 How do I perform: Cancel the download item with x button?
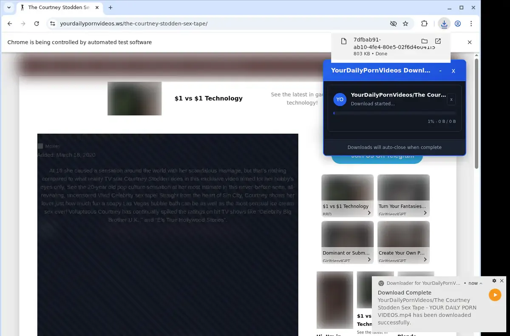point(451,99)
